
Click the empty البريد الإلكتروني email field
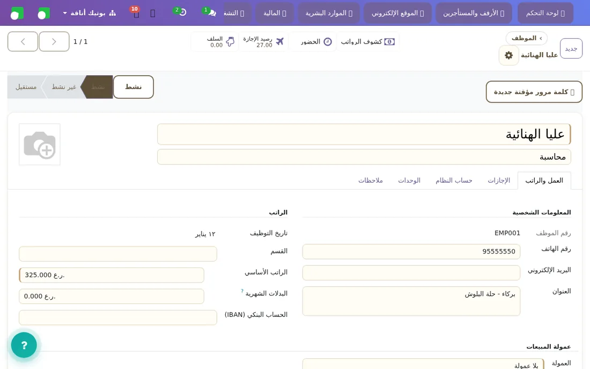point(411,273)
